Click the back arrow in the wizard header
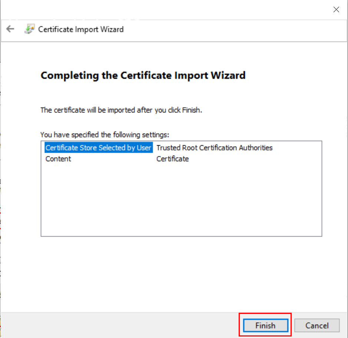The height and width of the screenshot is (338, 348). click(10, 29)
